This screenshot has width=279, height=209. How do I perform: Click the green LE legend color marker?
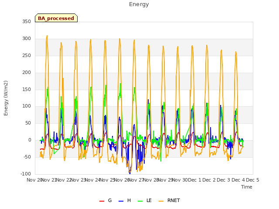(x=140, y=201)
